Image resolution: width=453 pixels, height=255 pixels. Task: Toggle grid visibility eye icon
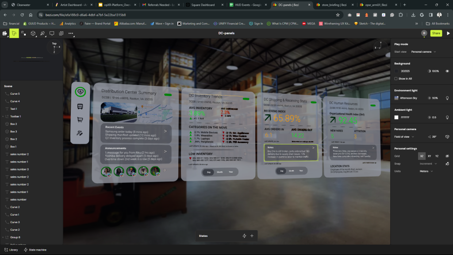tap(447, 156)
